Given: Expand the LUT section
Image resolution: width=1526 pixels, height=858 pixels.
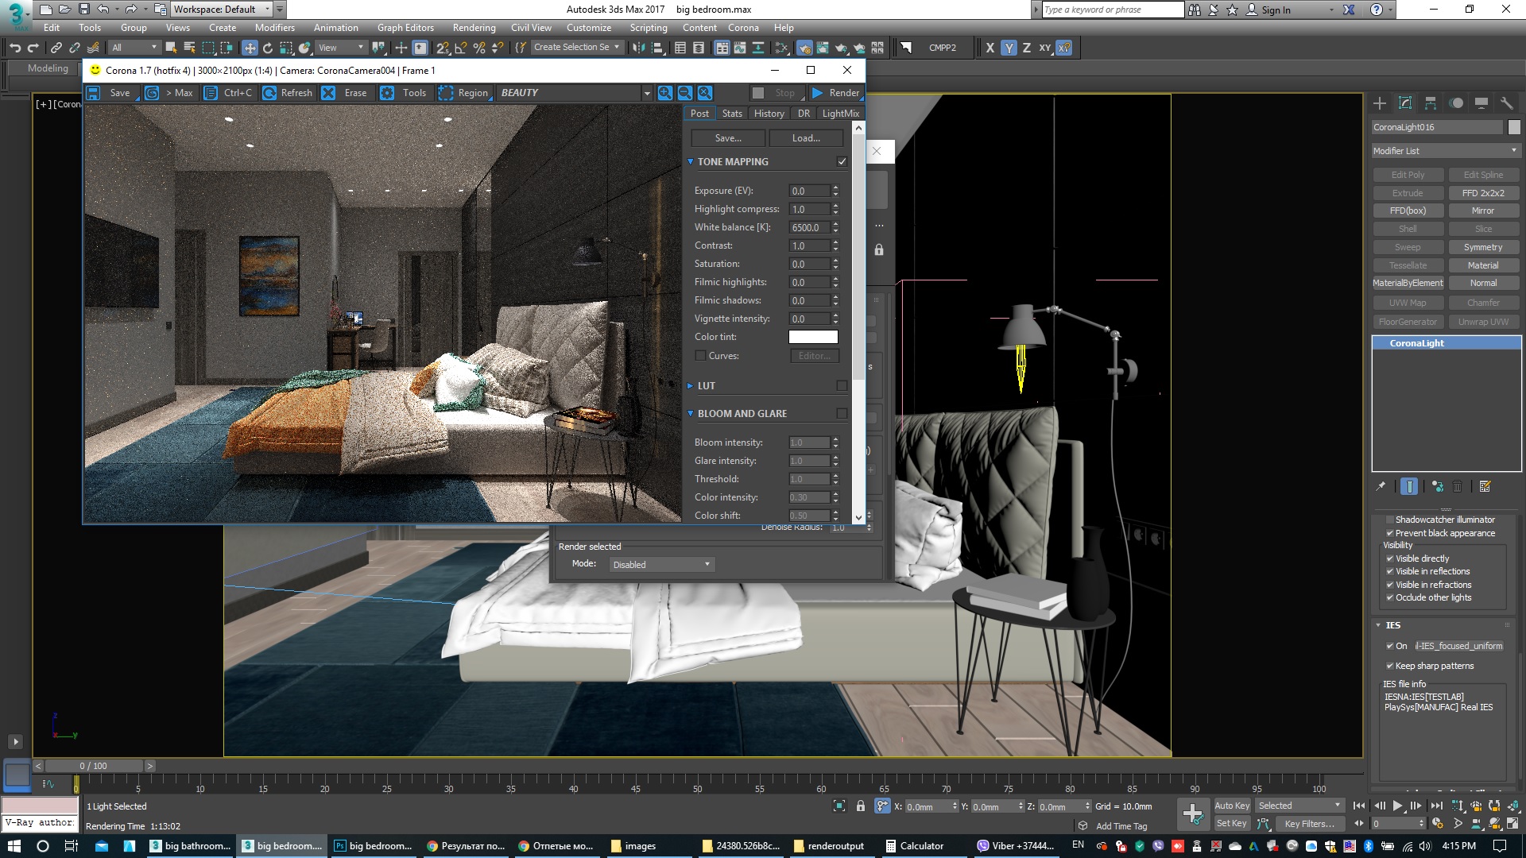Looking at the screenshot, I should (x=691, y=385).
